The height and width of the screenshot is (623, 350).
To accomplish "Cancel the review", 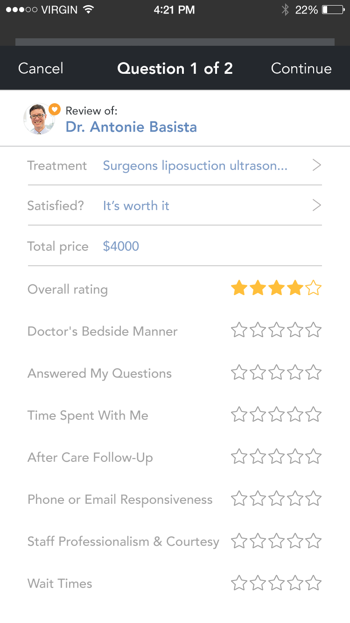I will click(x=41, y=69).
